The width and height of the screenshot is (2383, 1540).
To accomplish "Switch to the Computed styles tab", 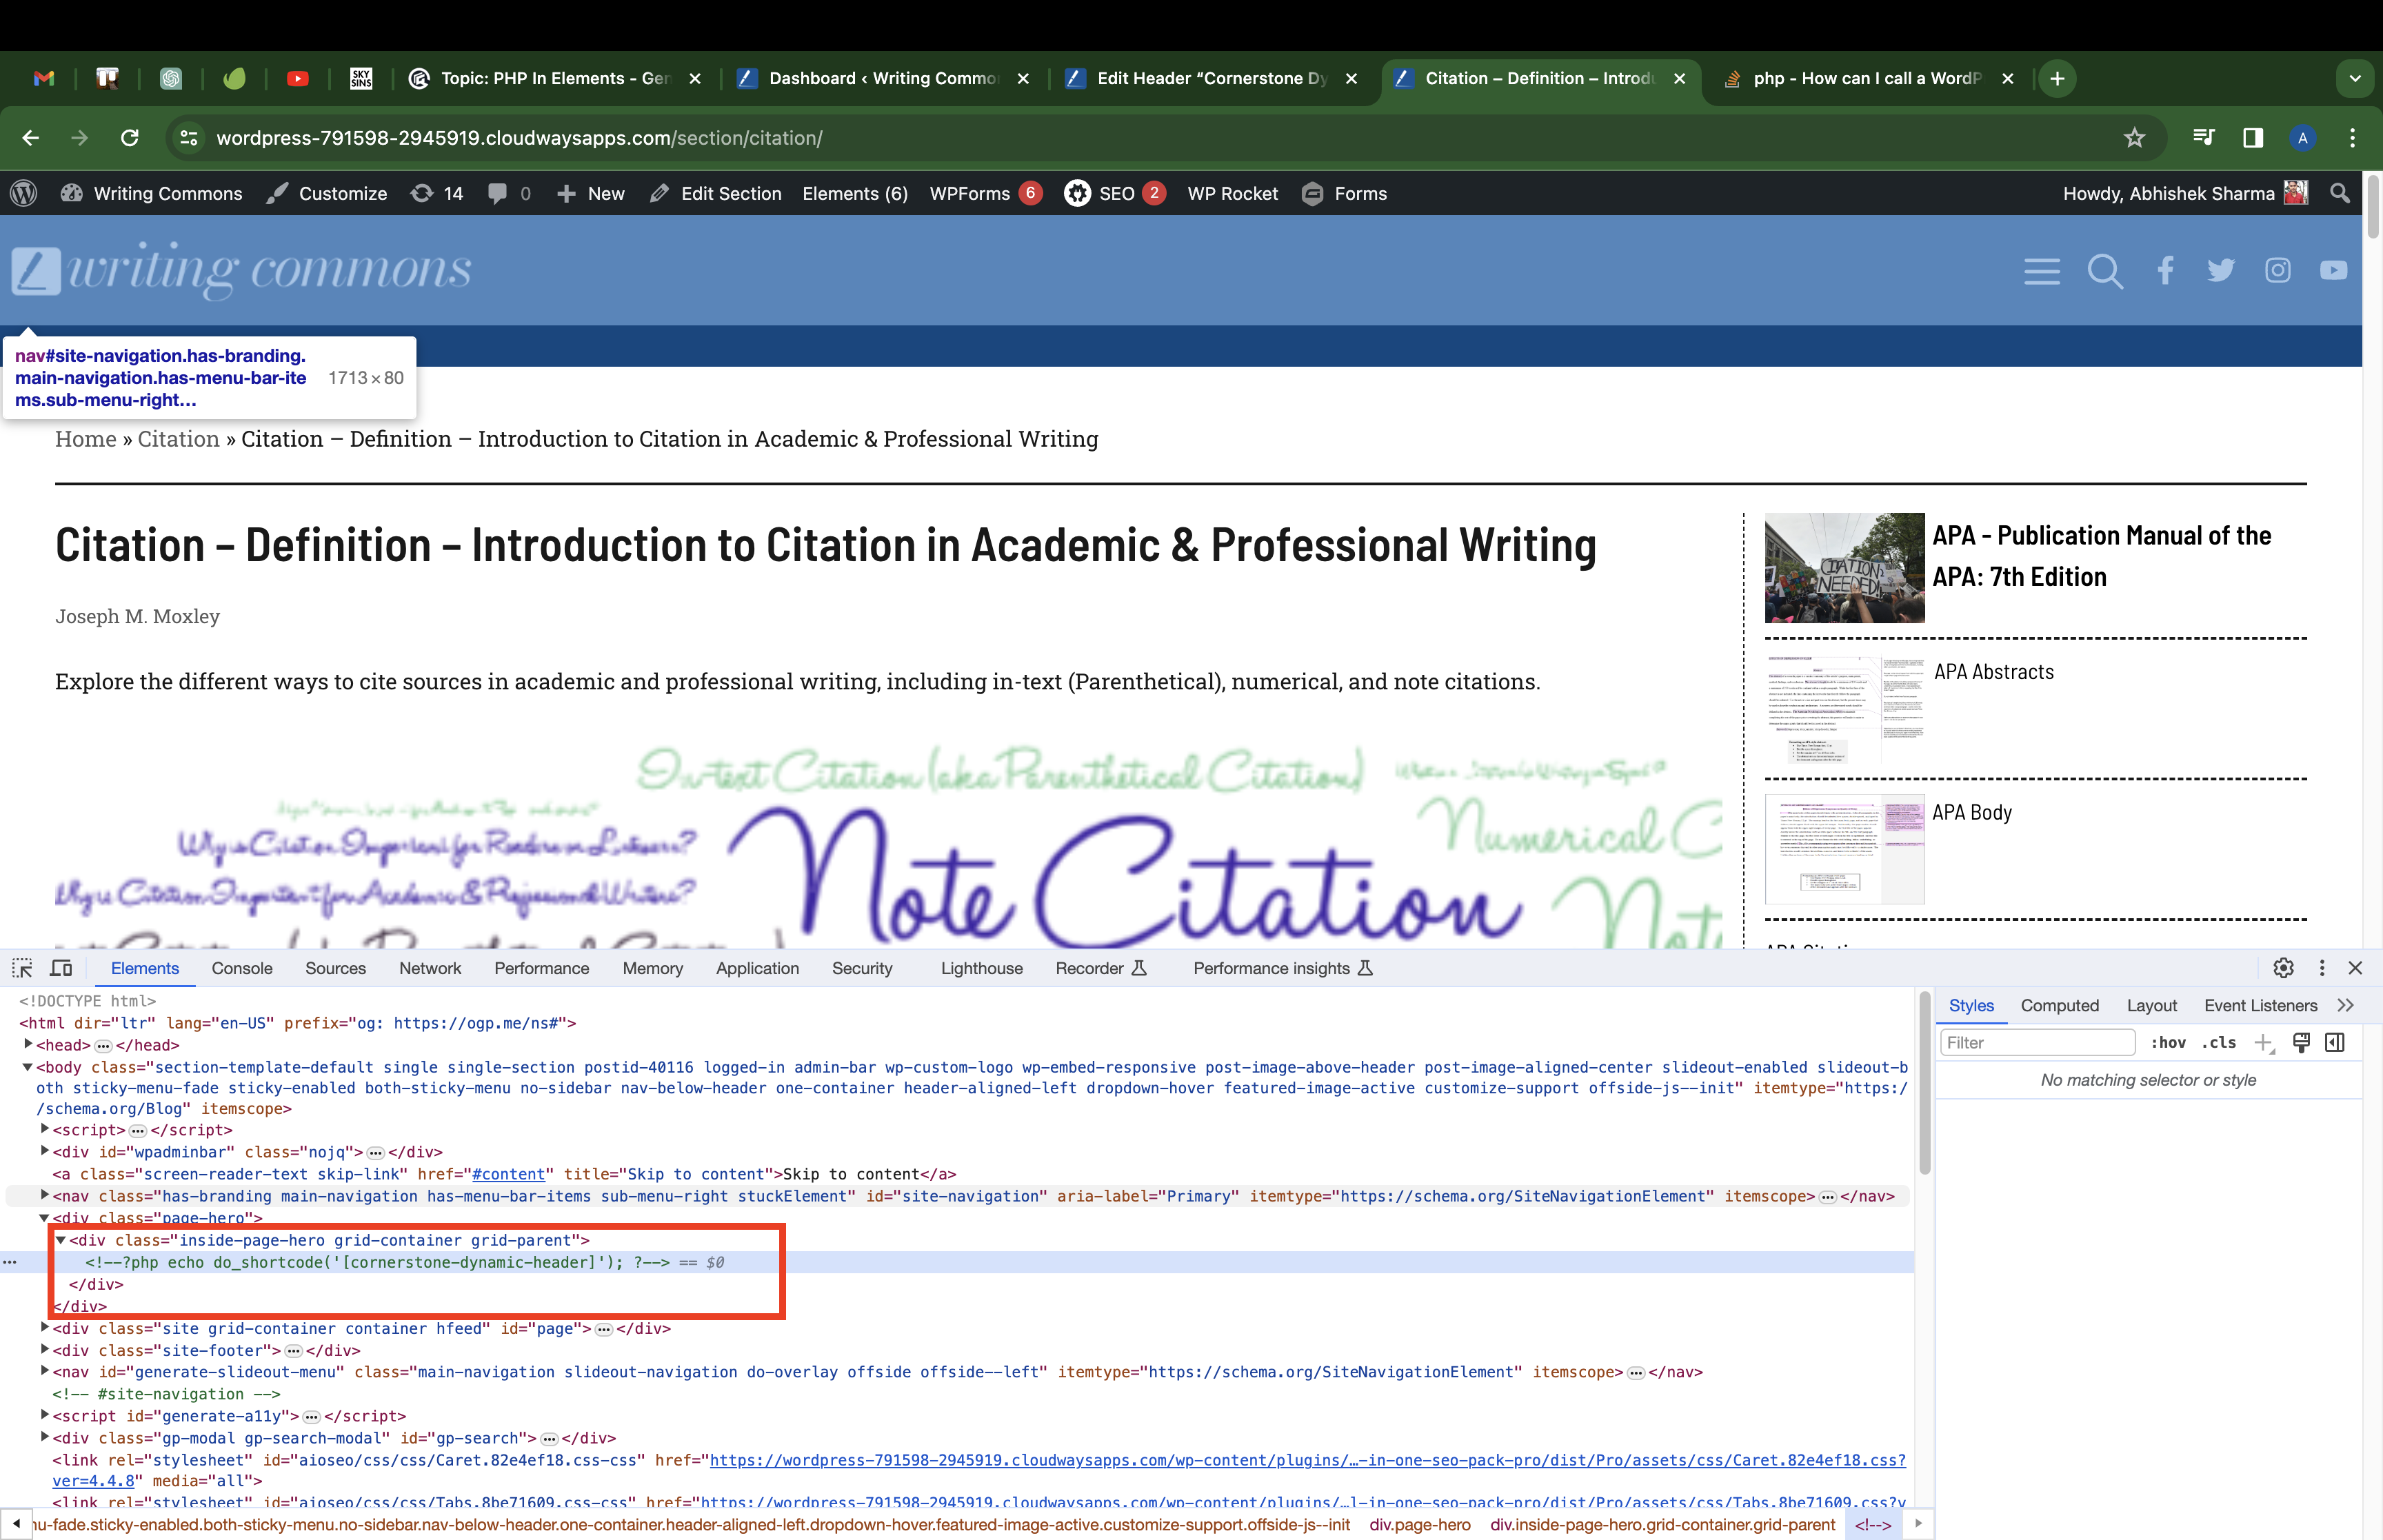I will tap(2059, 1006).
